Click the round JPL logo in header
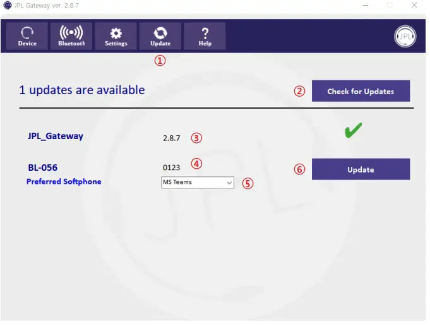Screen dimensions: 430x325 [405, 36]
